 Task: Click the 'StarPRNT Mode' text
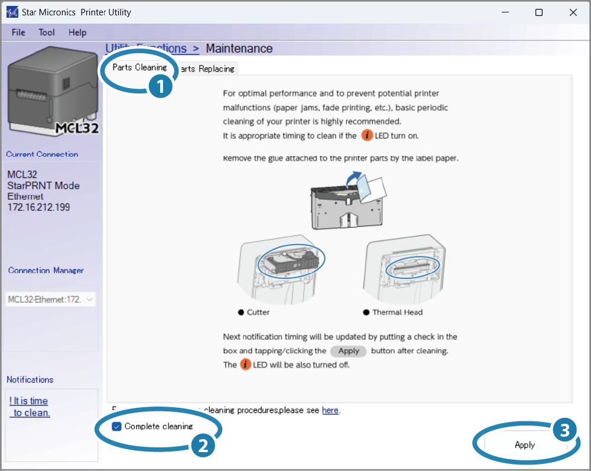click(x=43, y=186)
